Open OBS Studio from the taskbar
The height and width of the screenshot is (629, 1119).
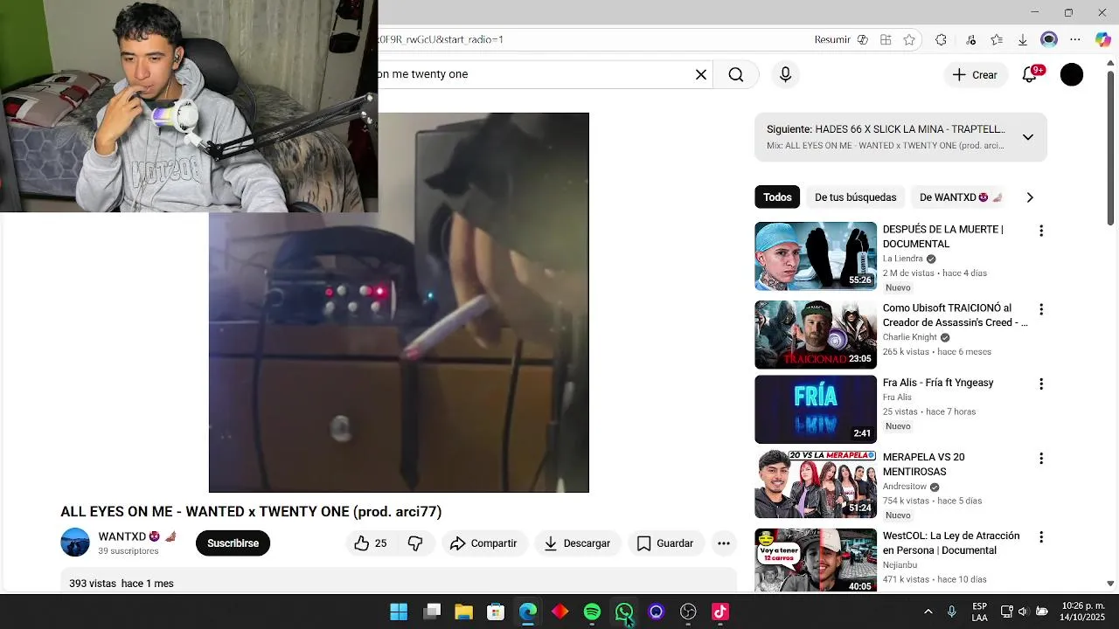tap(688, 612)
